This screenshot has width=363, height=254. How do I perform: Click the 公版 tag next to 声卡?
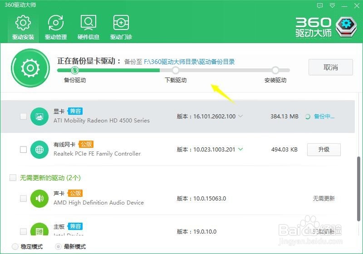75,193
